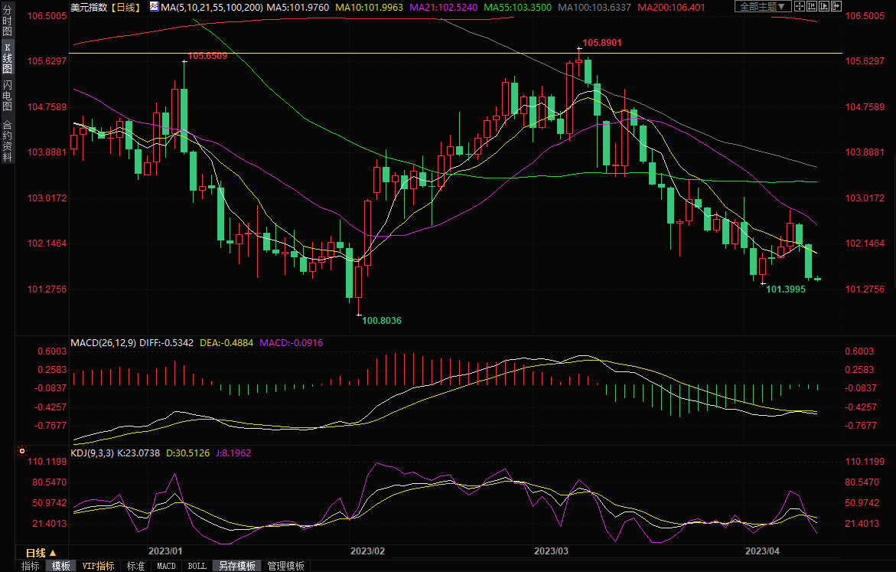Viewport: 896px width, 572px height.
Task: Select the 模板 bottom tab
Action: click(60, 566)
